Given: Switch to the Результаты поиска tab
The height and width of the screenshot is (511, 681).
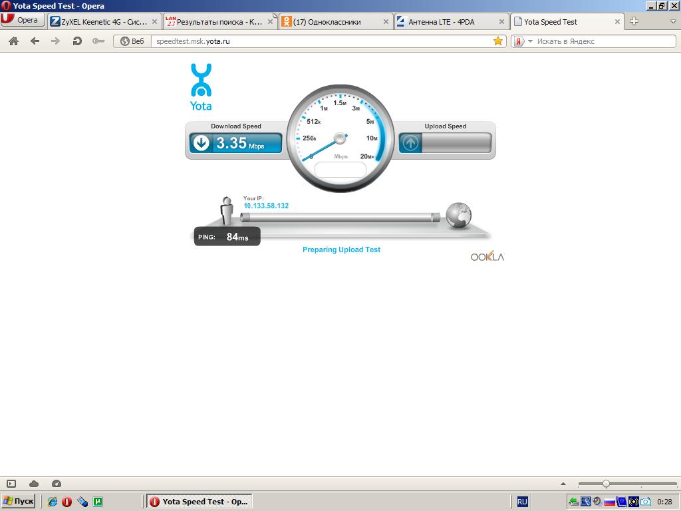Looking at the screenshot, I should pyautogui.click(x=219, y=22).
